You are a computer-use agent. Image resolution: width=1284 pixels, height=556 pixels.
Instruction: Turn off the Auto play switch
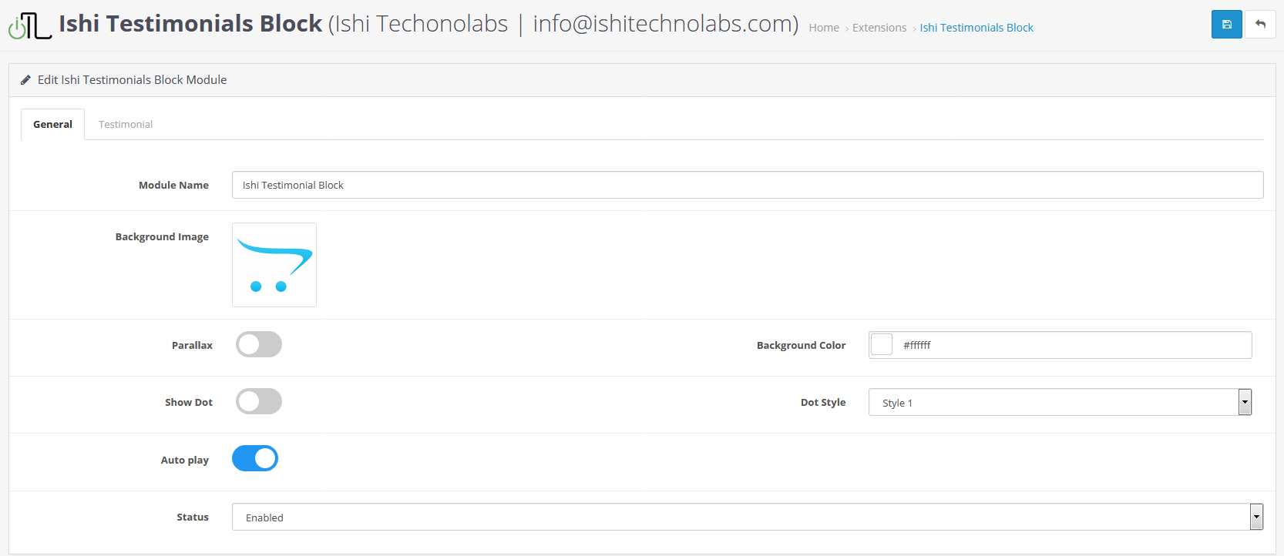pyautogui.click(x=255, y=458)
